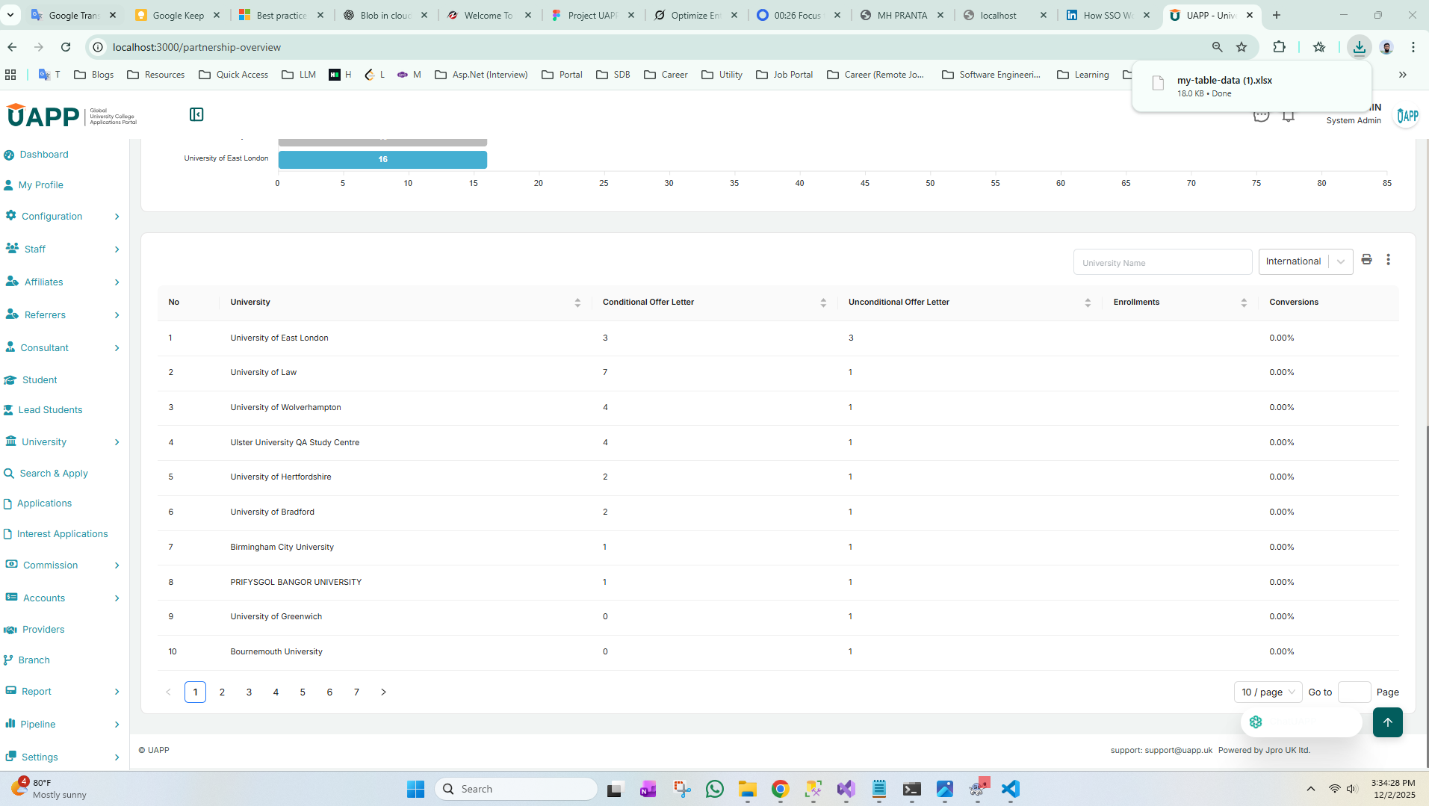Click the Go to page input box
The height and width of the screenshot is (806, 1429).
(x=1354, y=692)
